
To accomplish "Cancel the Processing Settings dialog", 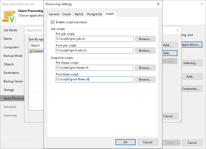I will [148, 142].
